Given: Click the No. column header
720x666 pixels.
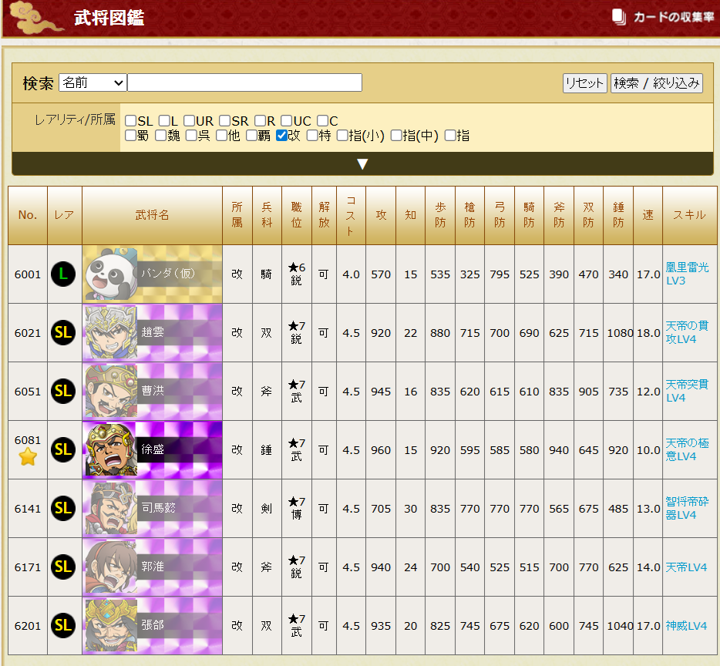Looking at the screenshot, I should pos(28,215).
